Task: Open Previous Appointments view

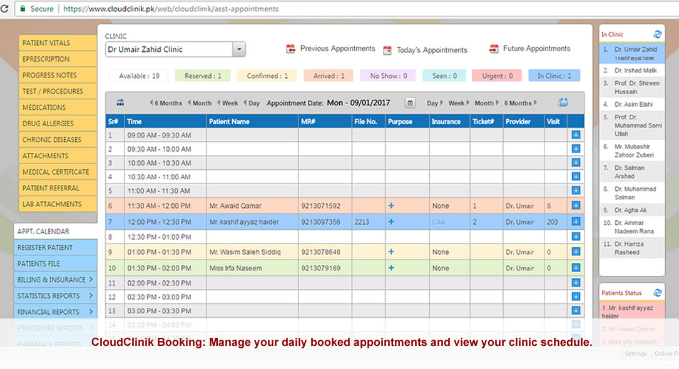Action: (332, 48)
